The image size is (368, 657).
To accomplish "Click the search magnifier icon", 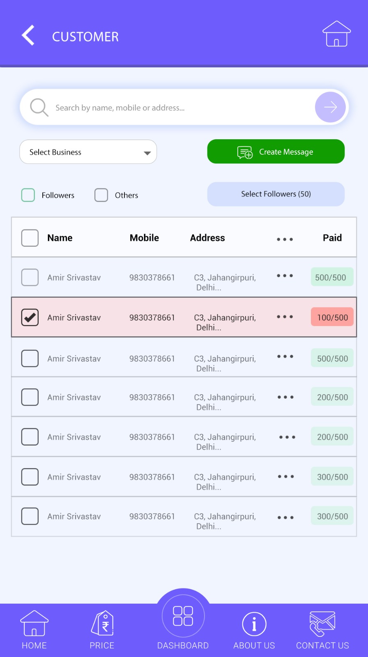I will click(x=39, y=107).
